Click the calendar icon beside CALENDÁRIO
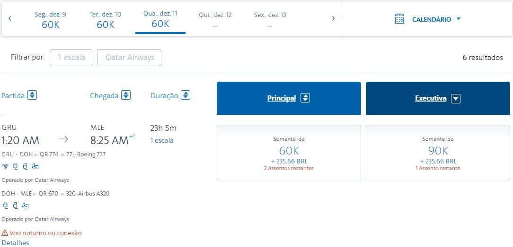The height and width of the screenshot is (247, 513). pos(399,19)
